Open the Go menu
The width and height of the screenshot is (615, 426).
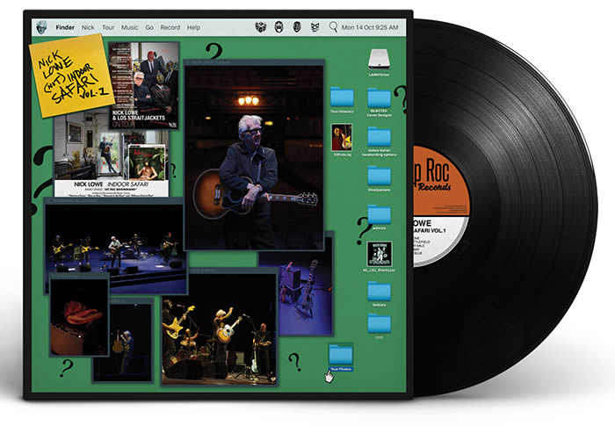pyautogui.click(x=149, y=27)
